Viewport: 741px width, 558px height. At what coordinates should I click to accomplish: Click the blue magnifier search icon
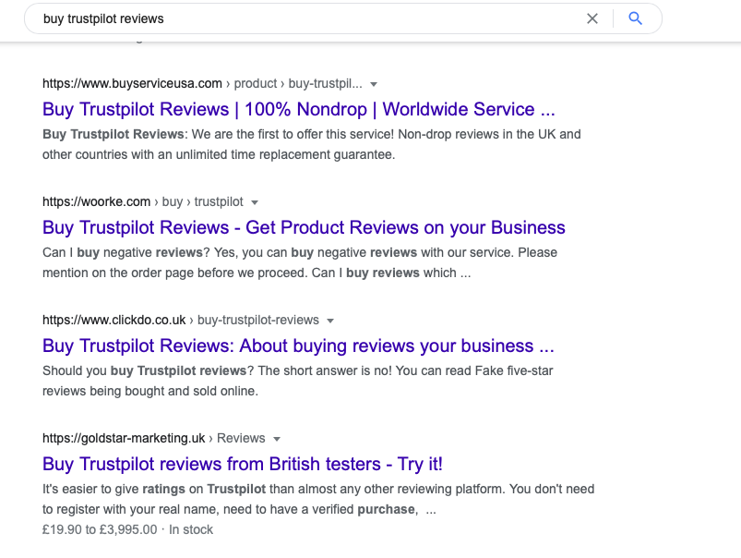636,18
